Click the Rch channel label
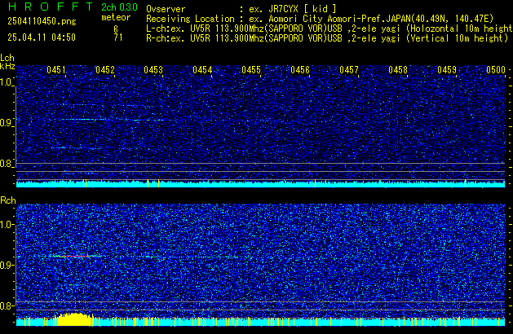Viewport: 513px width, 334px height. click(8, 200)
